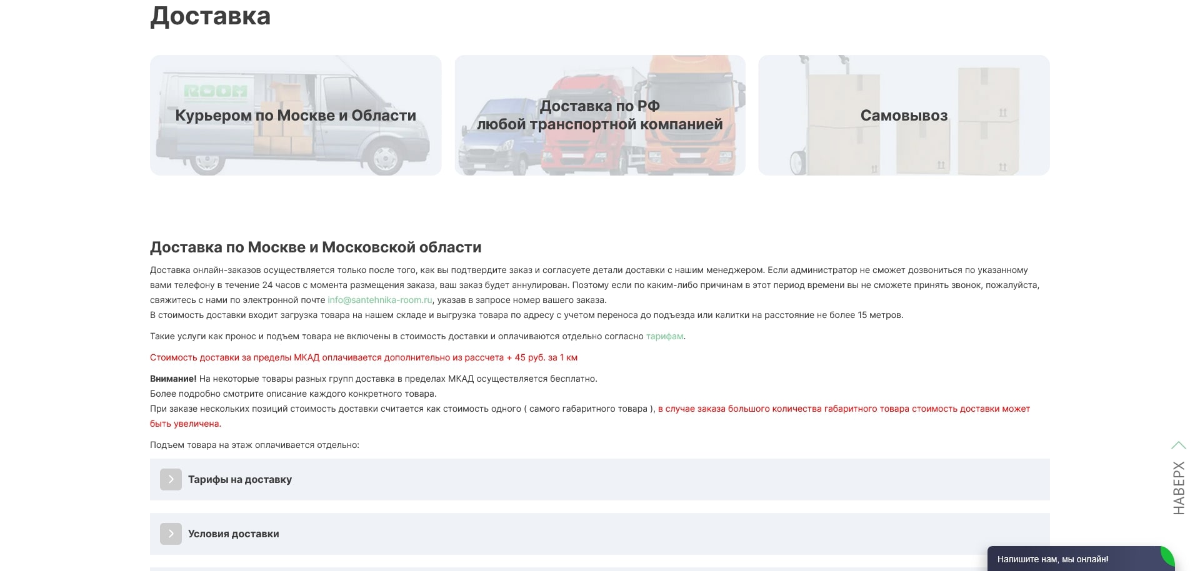The width and height of the screenshot is (1200, 571).
Task: Click the Доставка по Москве и Московской области heading
Action: tap(316, 247)
